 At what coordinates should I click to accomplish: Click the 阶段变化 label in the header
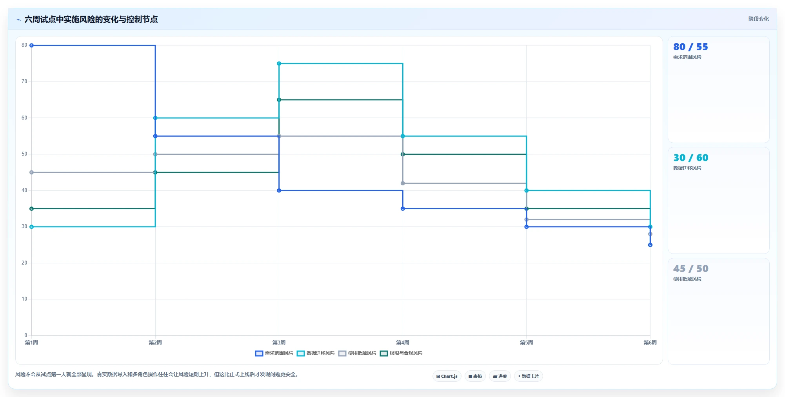(758, 19)
